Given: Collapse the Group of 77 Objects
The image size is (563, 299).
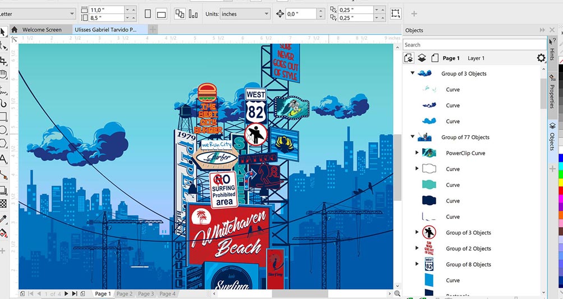Looking at the screenshot, I should [x=412, y=136].
